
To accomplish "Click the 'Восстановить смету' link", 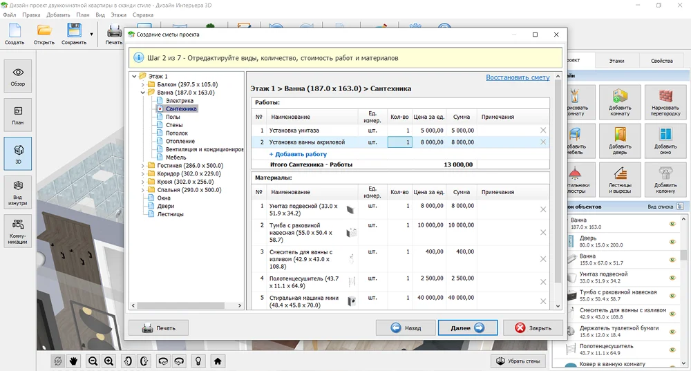I will (x=518, y=77).
